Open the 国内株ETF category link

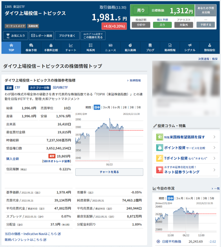pos(60,87)
